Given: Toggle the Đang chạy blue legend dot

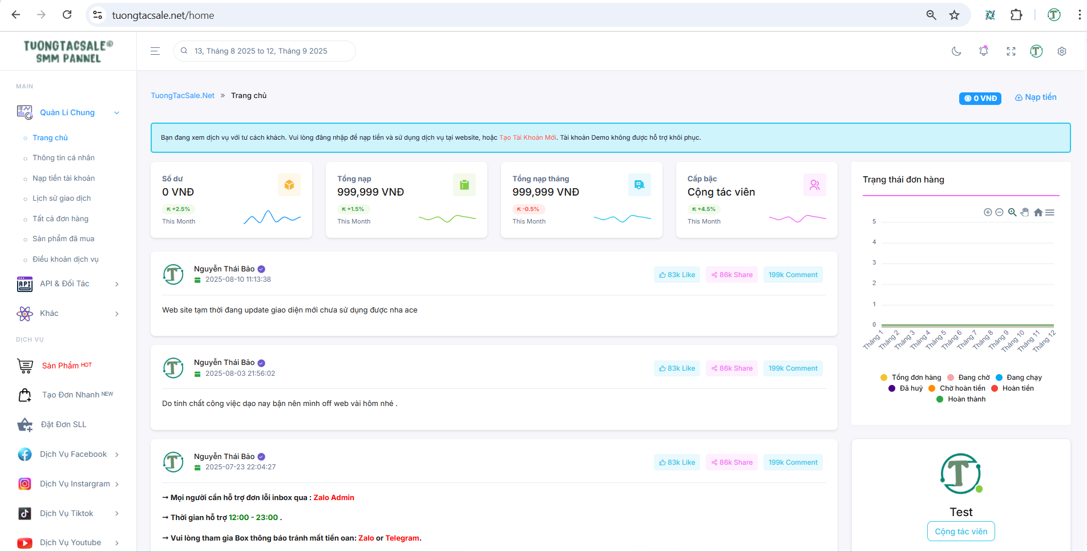Looking at the screenshot, I should coord(999,378).
